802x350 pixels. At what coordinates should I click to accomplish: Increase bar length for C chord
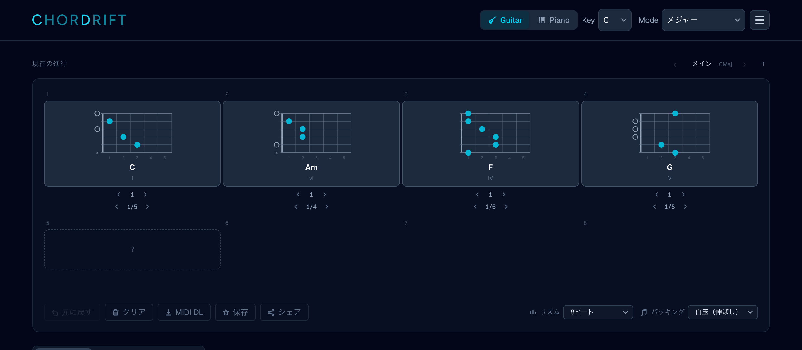click(x=145, y=194)
